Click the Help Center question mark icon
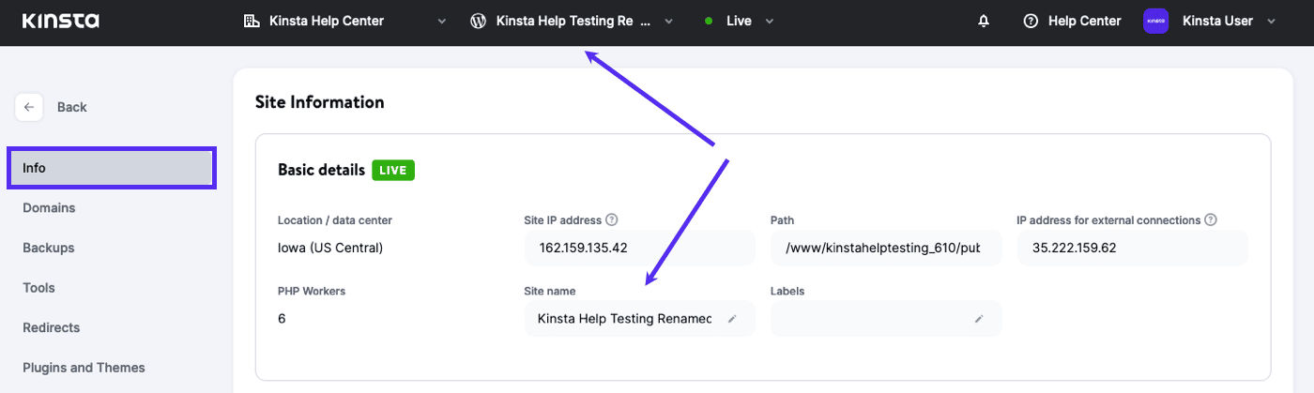 point(1031,21)
